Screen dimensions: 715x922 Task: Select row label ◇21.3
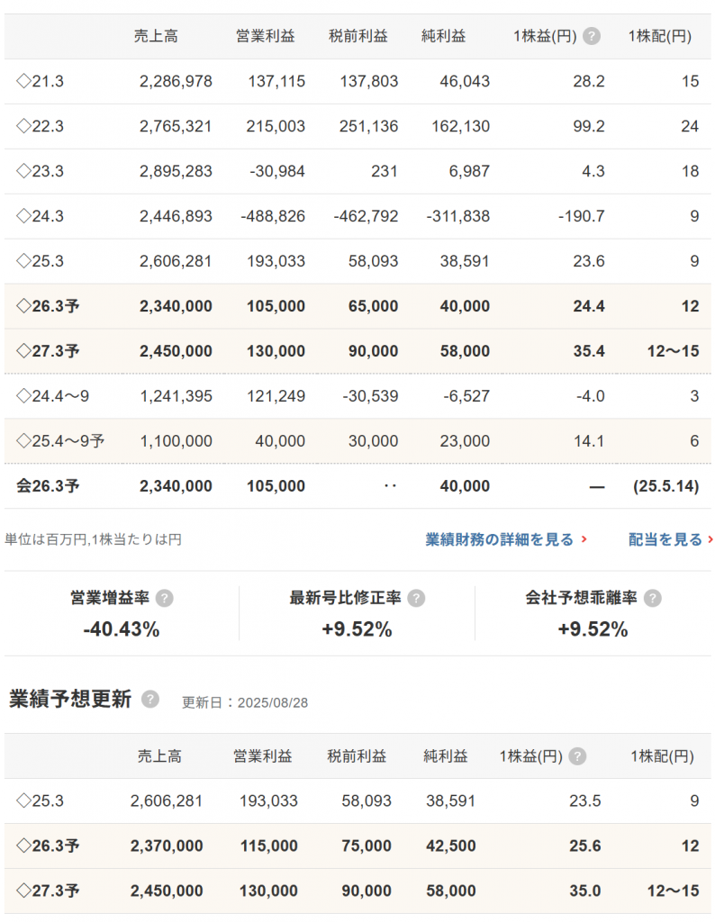[x=40, y=81]
